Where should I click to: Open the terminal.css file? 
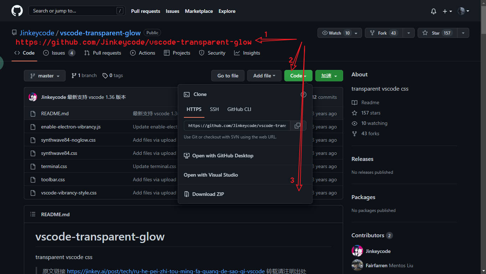pos(54,166)
